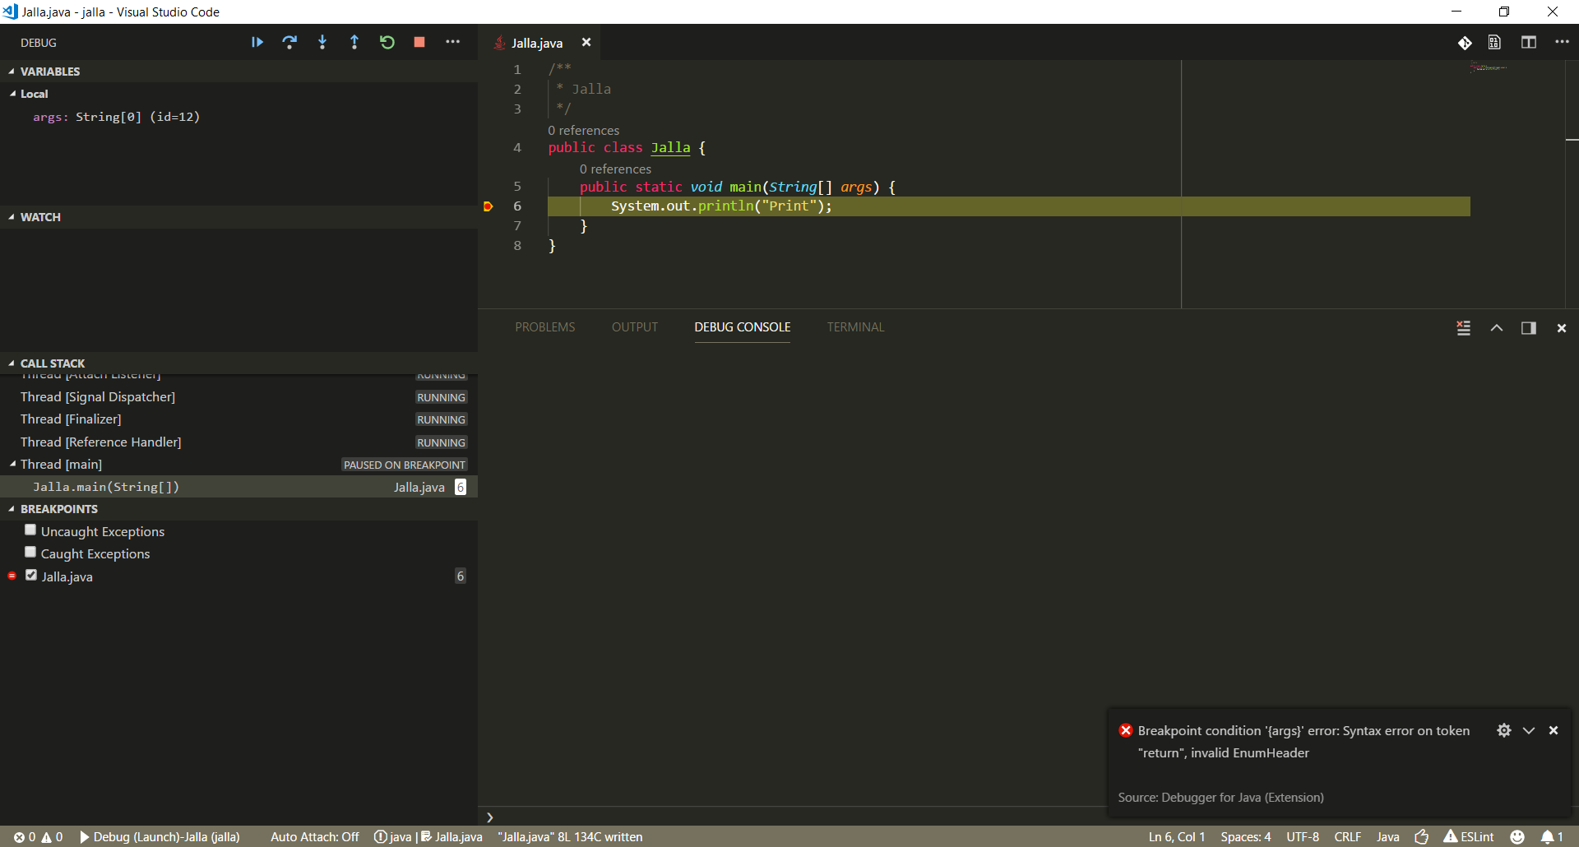Select Thread [Signal Dispatcher] in call stack
1579x847 pixels.
[x=238, y=397]
